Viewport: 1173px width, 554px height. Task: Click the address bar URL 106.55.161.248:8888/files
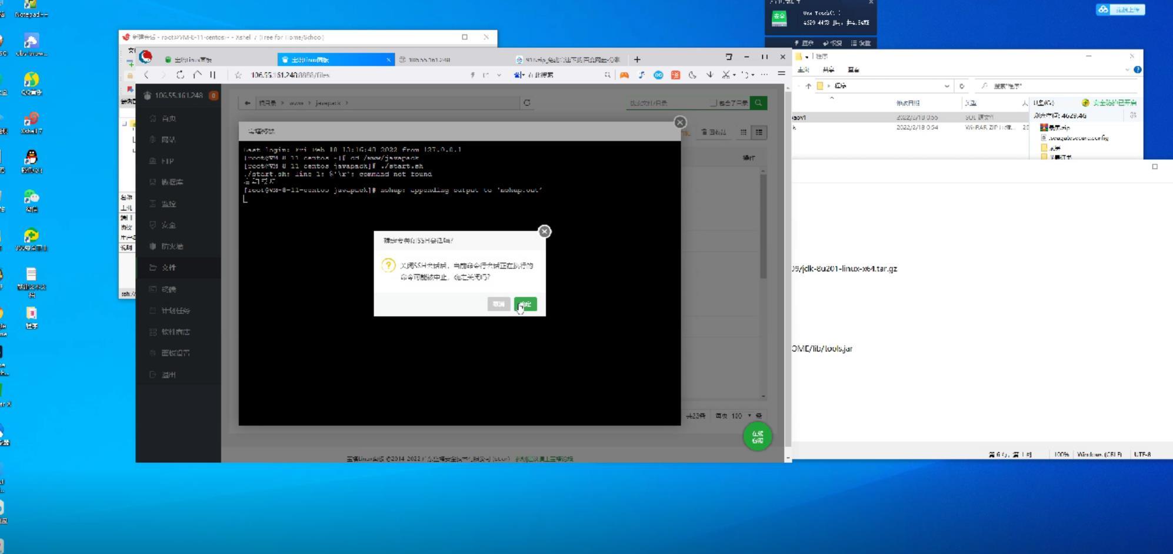[290, 75]
